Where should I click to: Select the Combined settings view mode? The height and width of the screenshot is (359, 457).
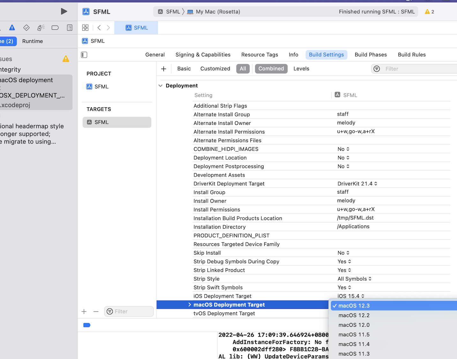[271, 68]
